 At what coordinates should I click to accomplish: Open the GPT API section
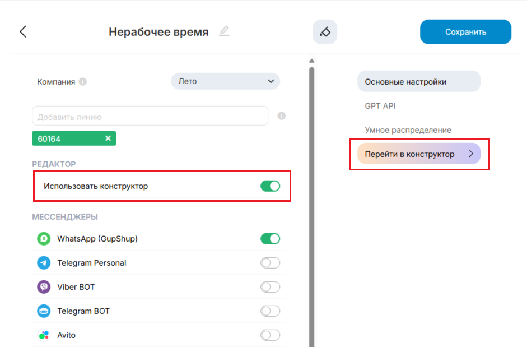[x=380, y=106]
